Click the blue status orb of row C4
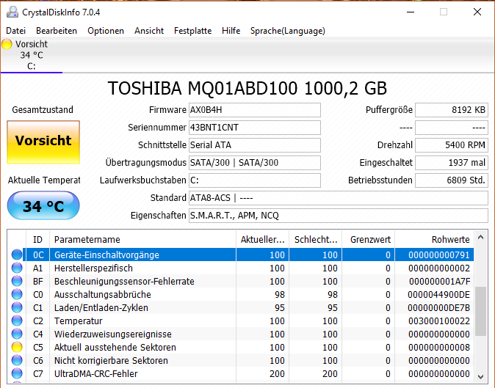Screen dimensions: 495x388 pos(17,334)
